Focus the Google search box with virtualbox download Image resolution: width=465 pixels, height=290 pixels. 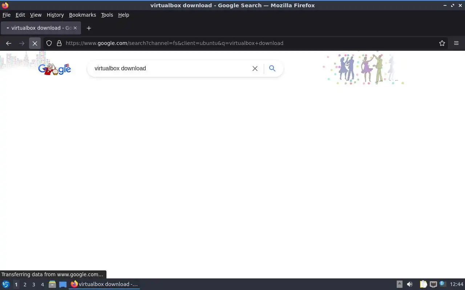(171, 68)
